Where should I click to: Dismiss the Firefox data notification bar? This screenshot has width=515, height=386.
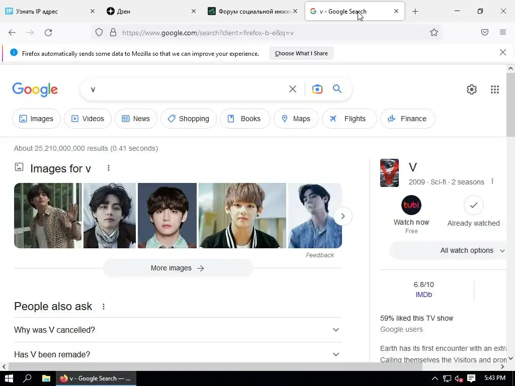coord(502,52)
